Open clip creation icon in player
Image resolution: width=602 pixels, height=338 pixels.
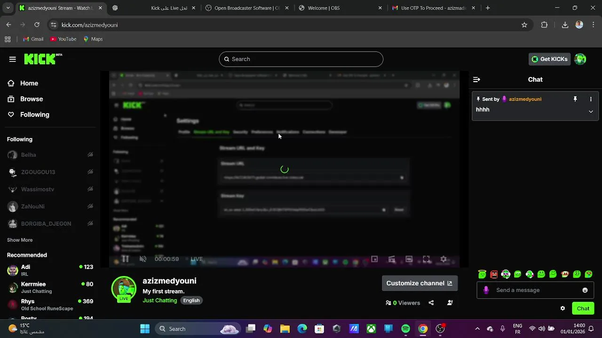tap(392, 259)
